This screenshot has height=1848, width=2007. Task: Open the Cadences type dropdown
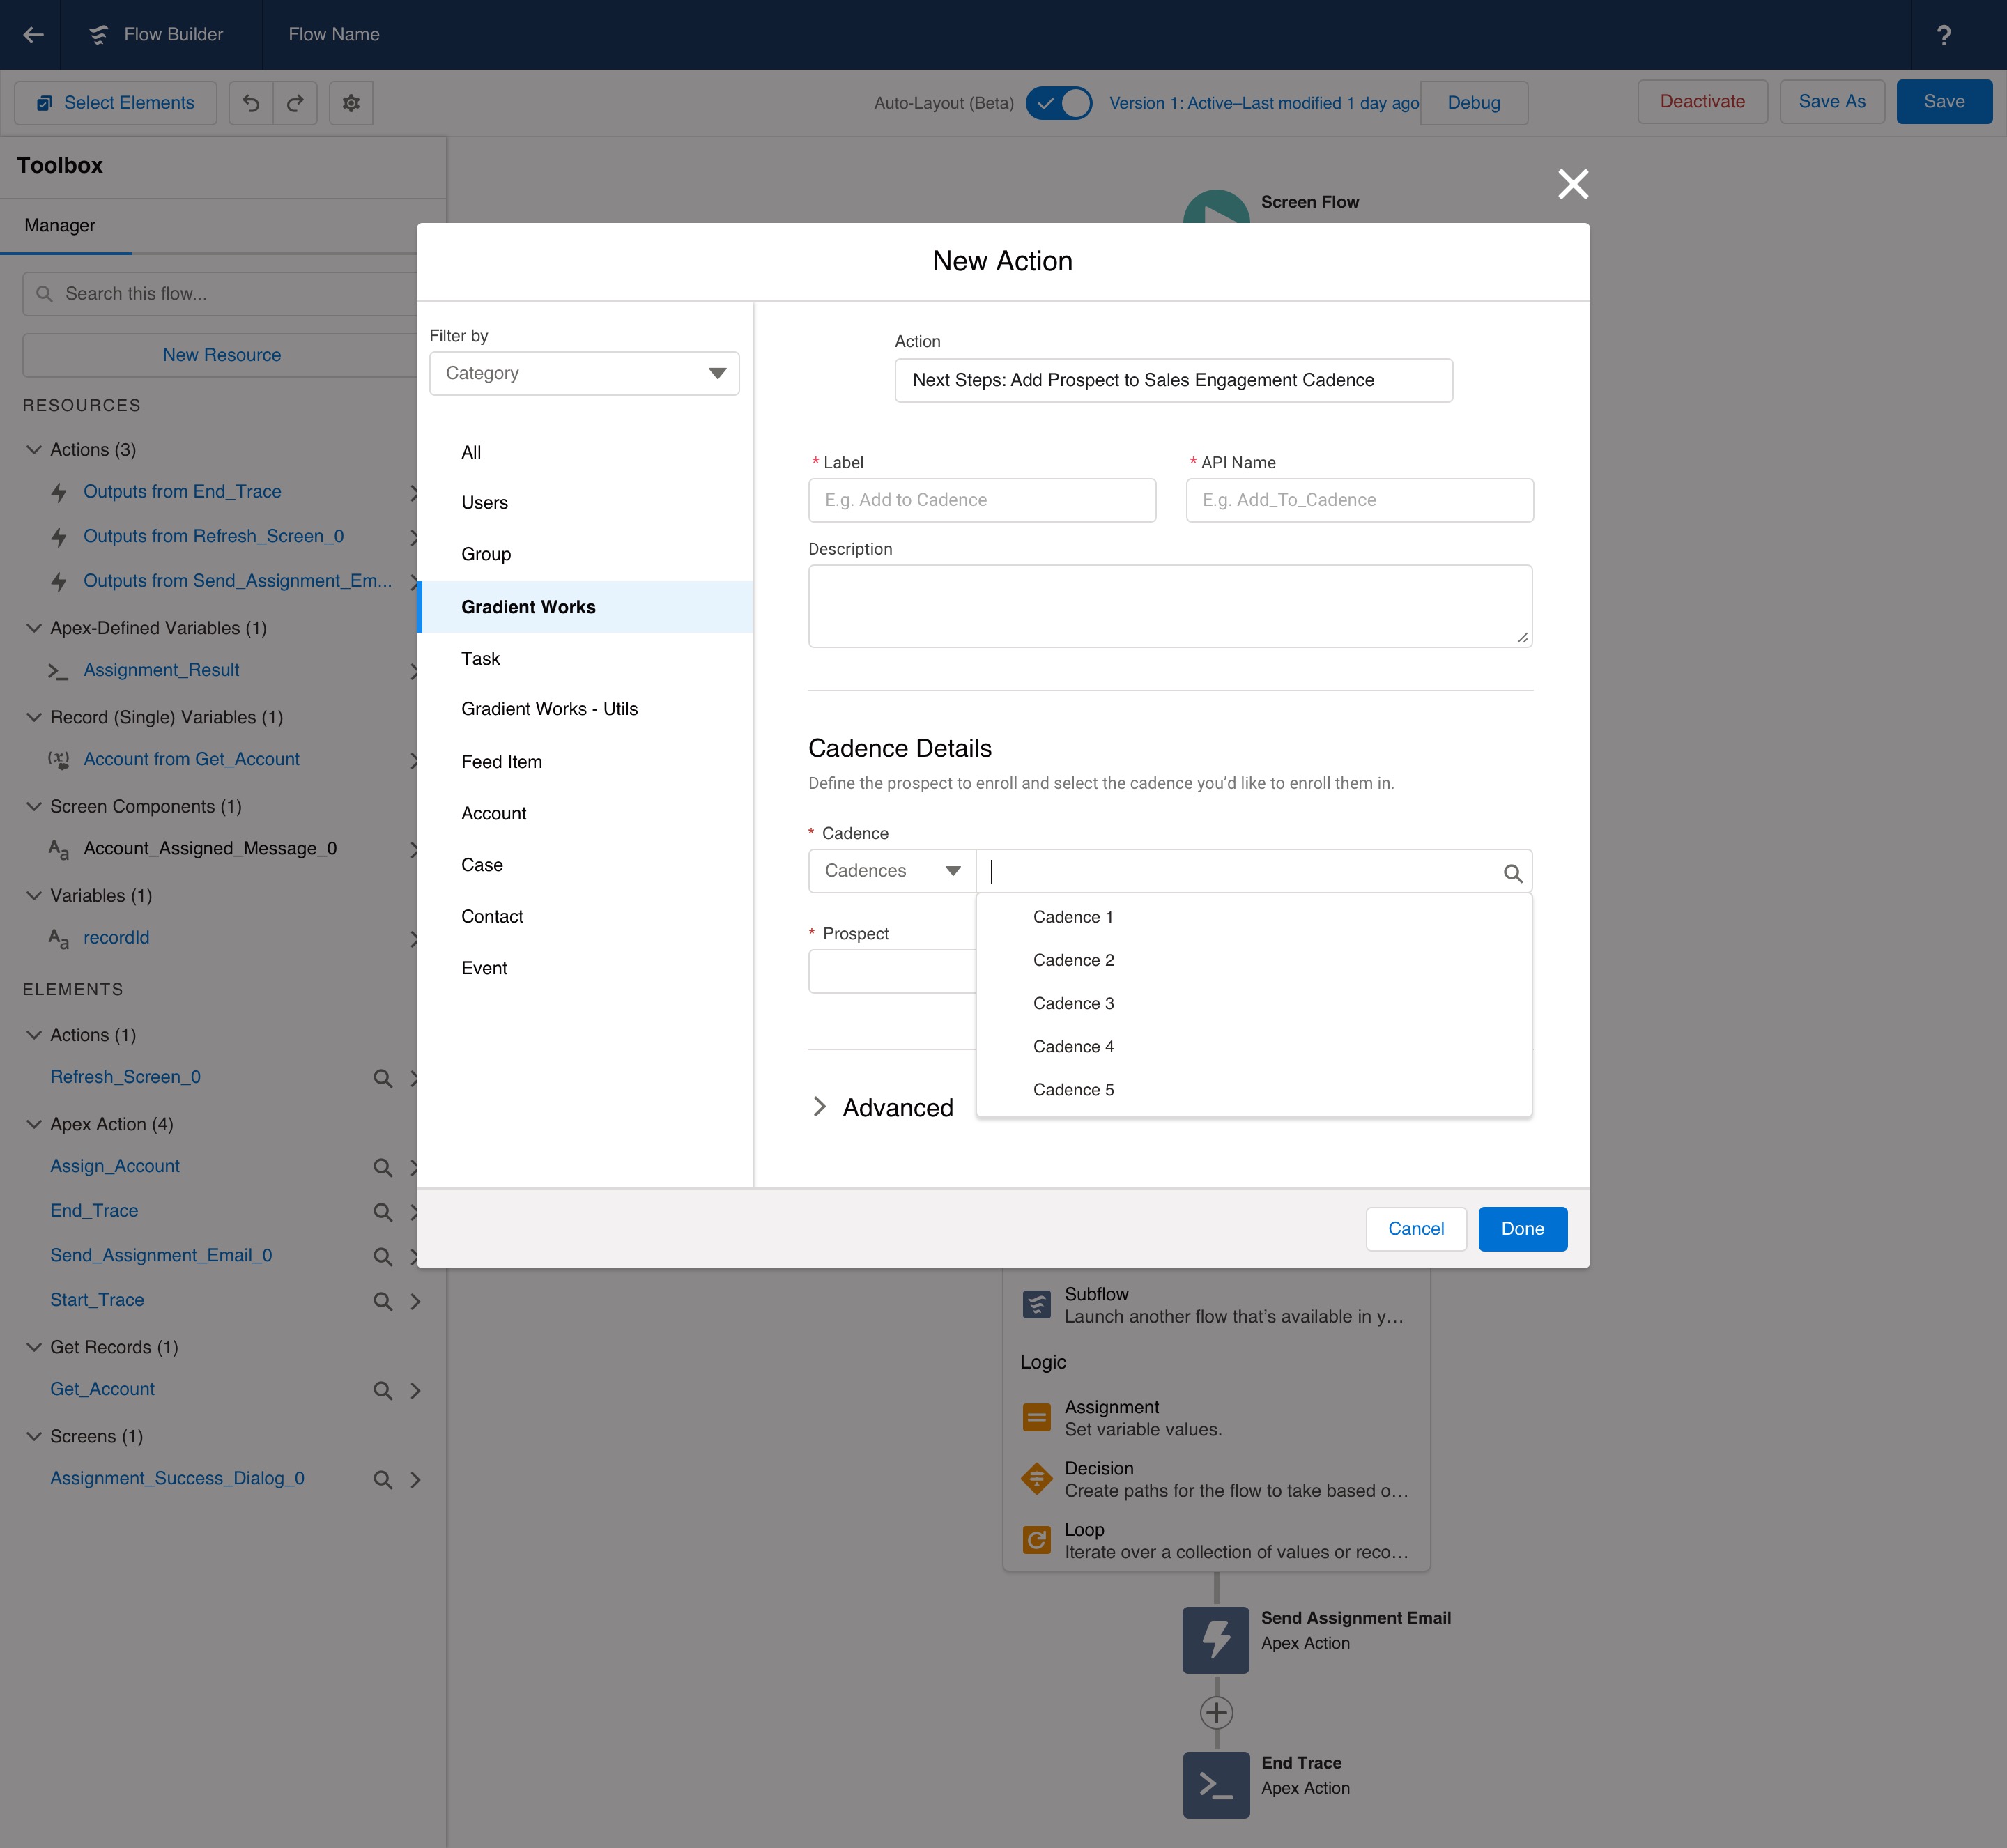pos(891,871)
